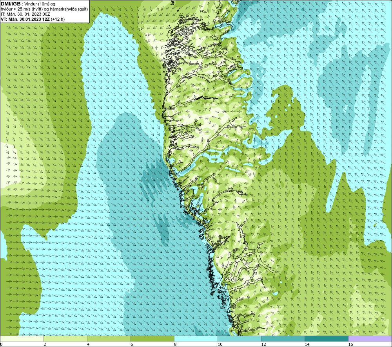Click the light green 2–4 m/s legend swatch
This screenshot has width=392, height=347.
(x=65, y=339)
